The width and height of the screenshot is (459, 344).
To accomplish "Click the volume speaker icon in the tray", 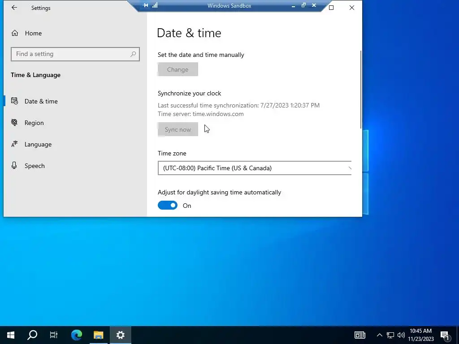I will (401, 335).
